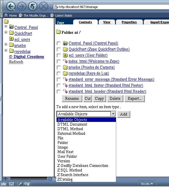Image resolution: width=169 pixels, height=187 pixels.
Task: Open the Mail envelope icon in status bar
Action: pos(11,184)
